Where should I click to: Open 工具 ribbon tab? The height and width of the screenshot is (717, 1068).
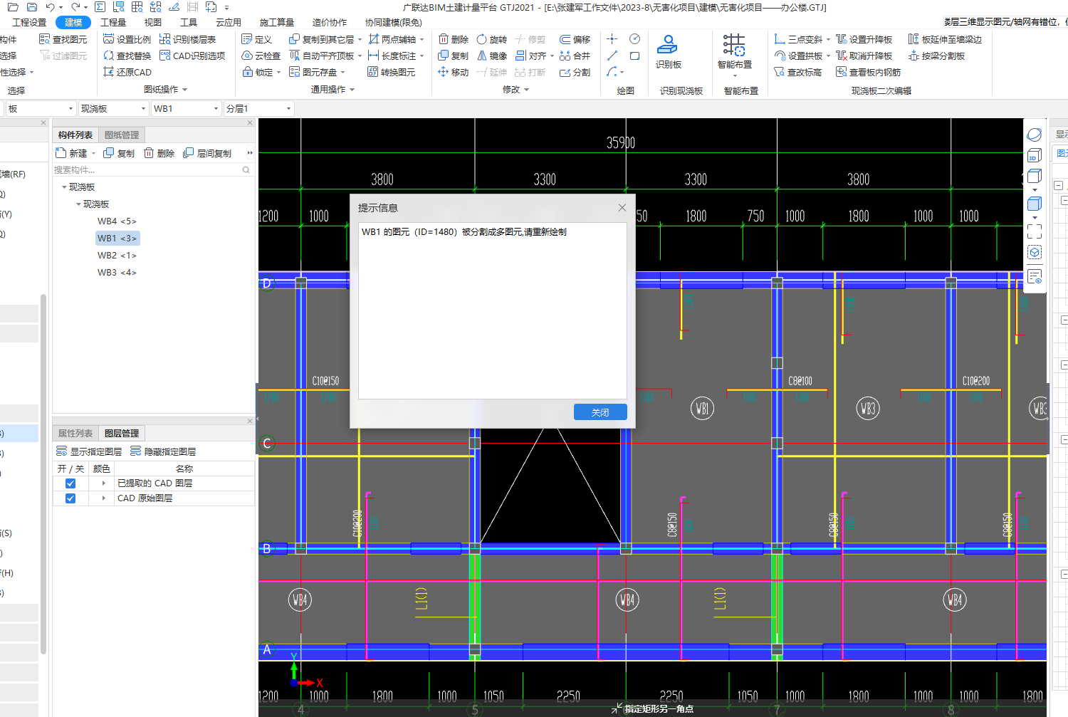189,23
